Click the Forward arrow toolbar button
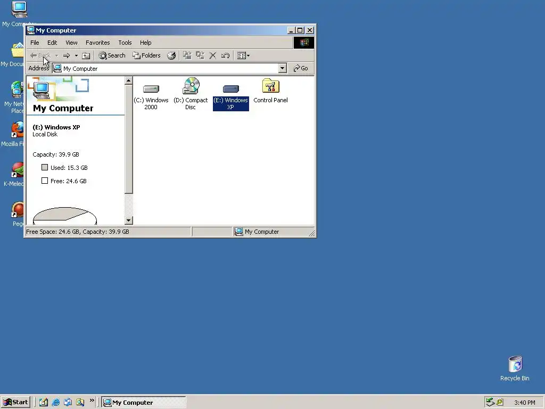The width and height of the screenshot is (545, 409). point(67,55)
